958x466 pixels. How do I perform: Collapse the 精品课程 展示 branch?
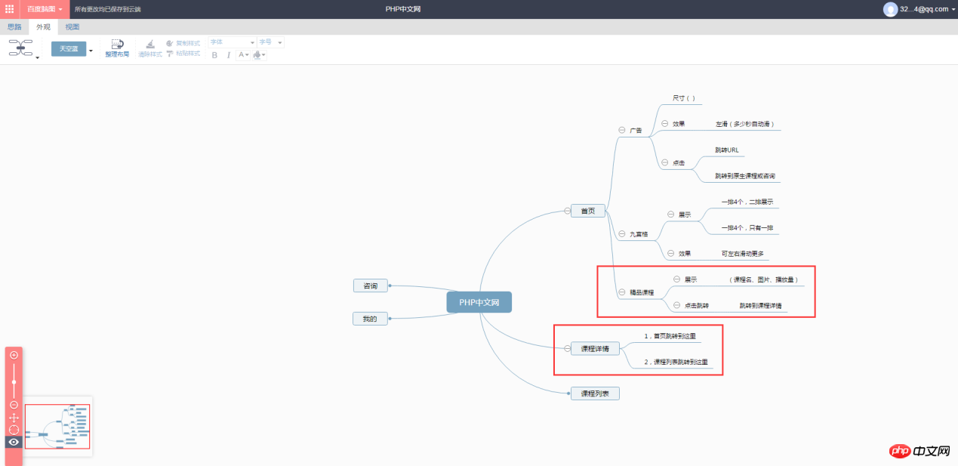(x=676, y=279)
